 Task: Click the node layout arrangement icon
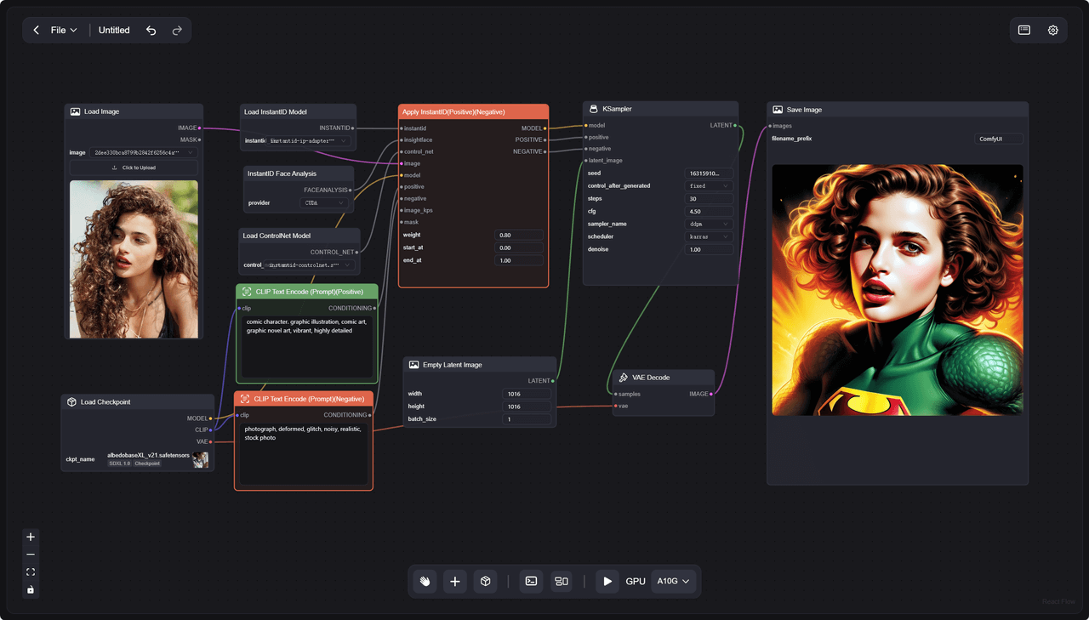pos(562,581)
